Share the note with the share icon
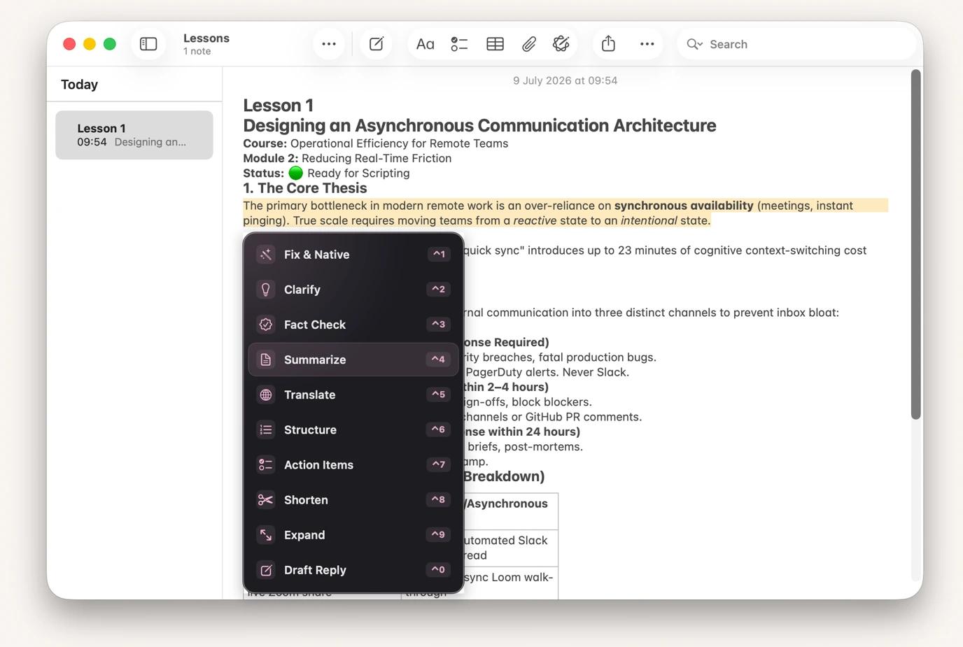Image resolution: width=963 pixels, height=647 pixels. (x=608, y=44)
